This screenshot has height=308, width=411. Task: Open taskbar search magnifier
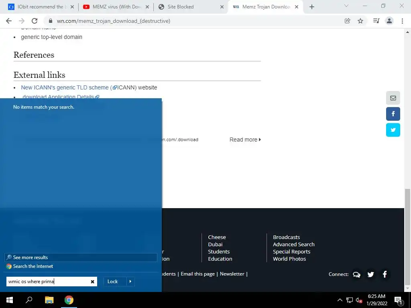point(29,300)
